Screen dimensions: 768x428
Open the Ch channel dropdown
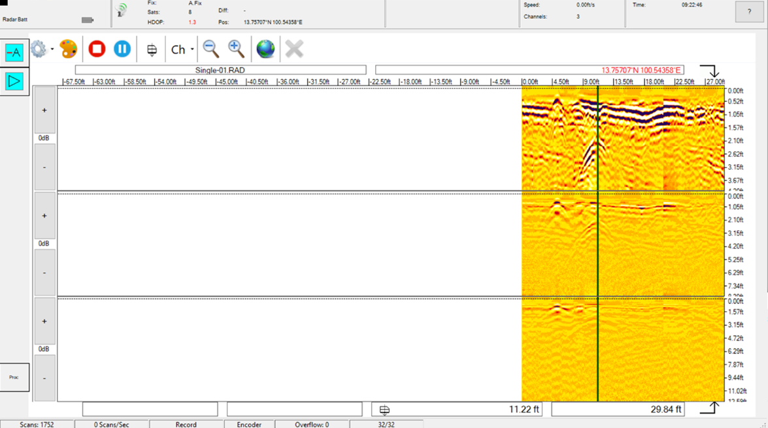pyautogui.click(x=182, y=50)
